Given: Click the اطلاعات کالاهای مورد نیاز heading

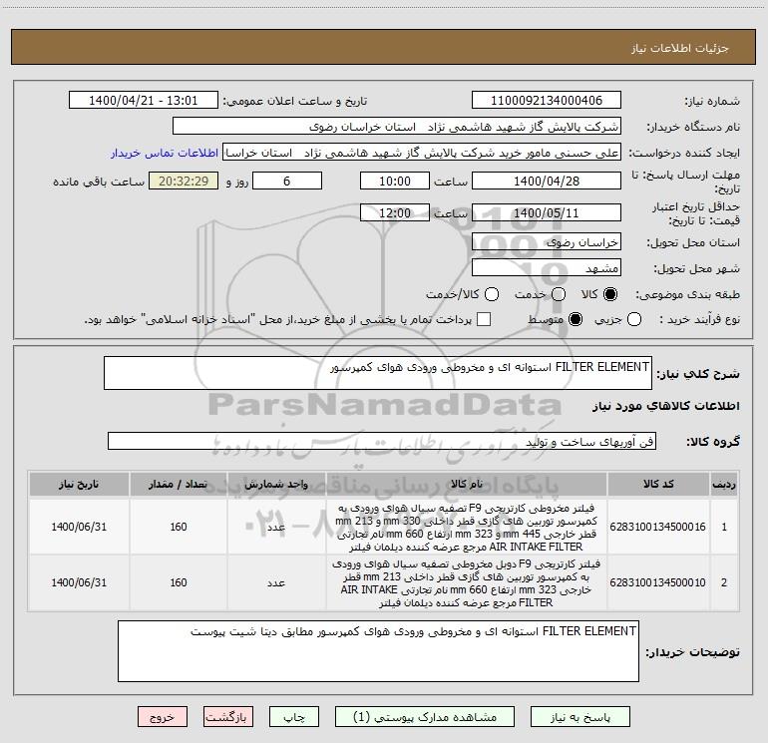Looking at the screenshot, I should [665, 406].
